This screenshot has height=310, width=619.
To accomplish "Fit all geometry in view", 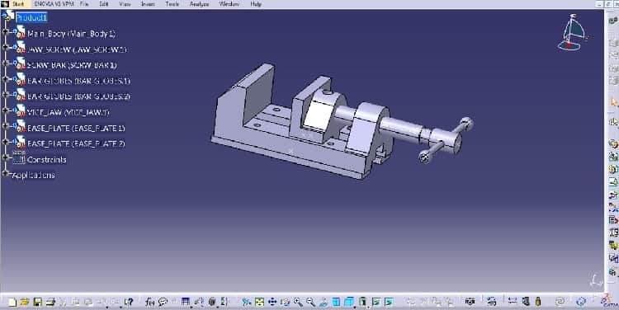I will (x=259, y=302).
